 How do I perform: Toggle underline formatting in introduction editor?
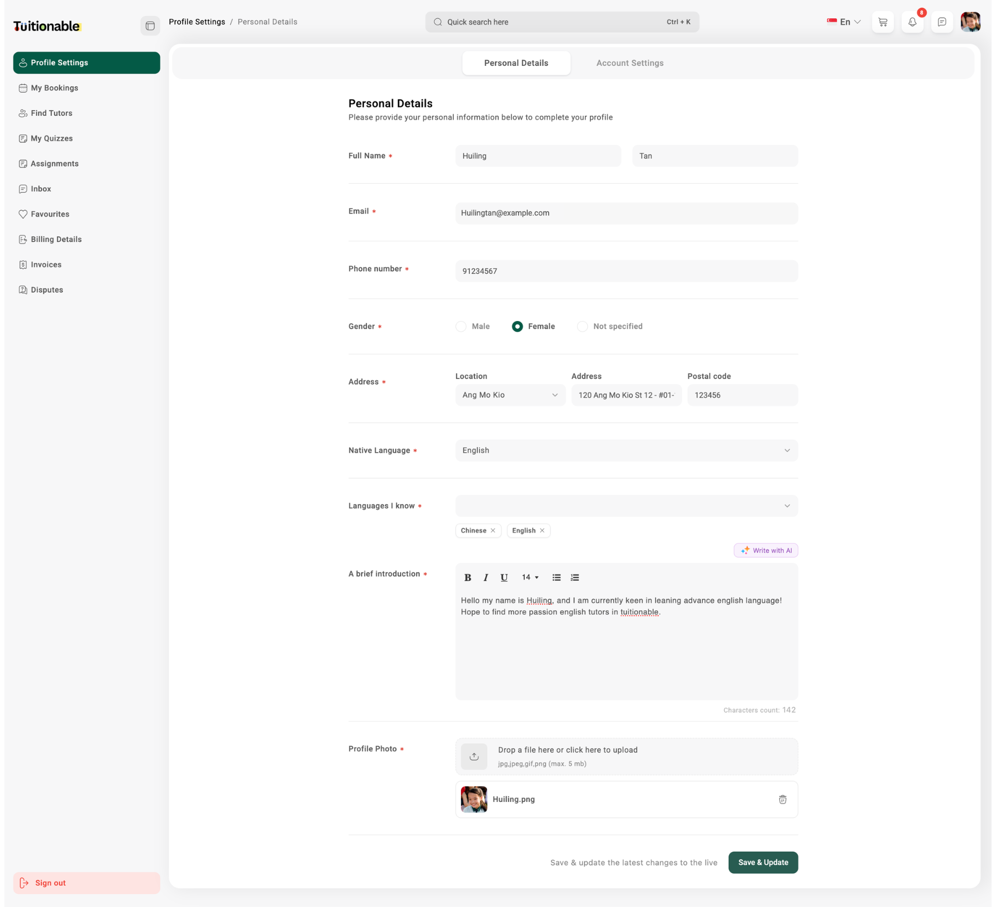pyautogui.click(x=504, y=577)
